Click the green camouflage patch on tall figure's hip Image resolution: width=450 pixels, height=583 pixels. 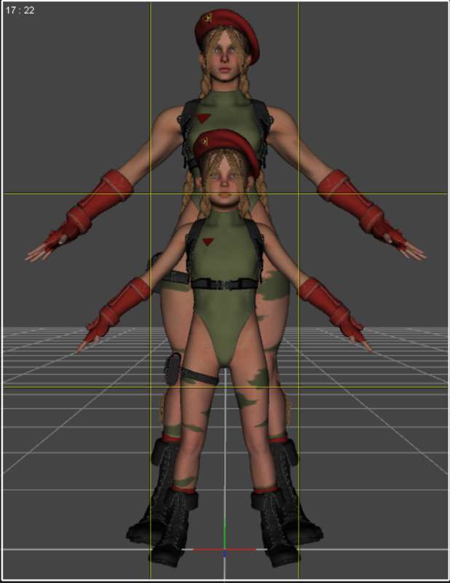click(275, 286)
